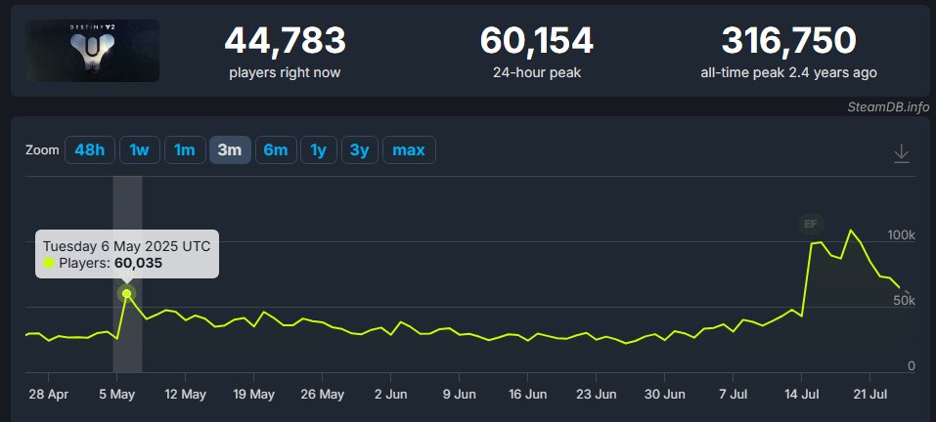Click the '28 Apr' axis label
This screenshot has width=936, height=422.
[x=48, y=394]
